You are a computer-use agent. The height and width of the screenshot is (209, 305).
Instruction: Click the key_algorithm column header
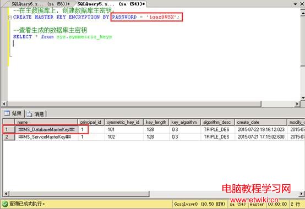(x=184, y=122)
